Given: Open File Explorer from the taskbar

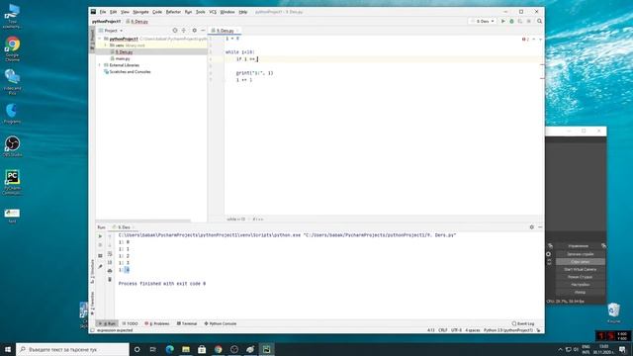Looking at the screenshot, I should tap(186, 349).
